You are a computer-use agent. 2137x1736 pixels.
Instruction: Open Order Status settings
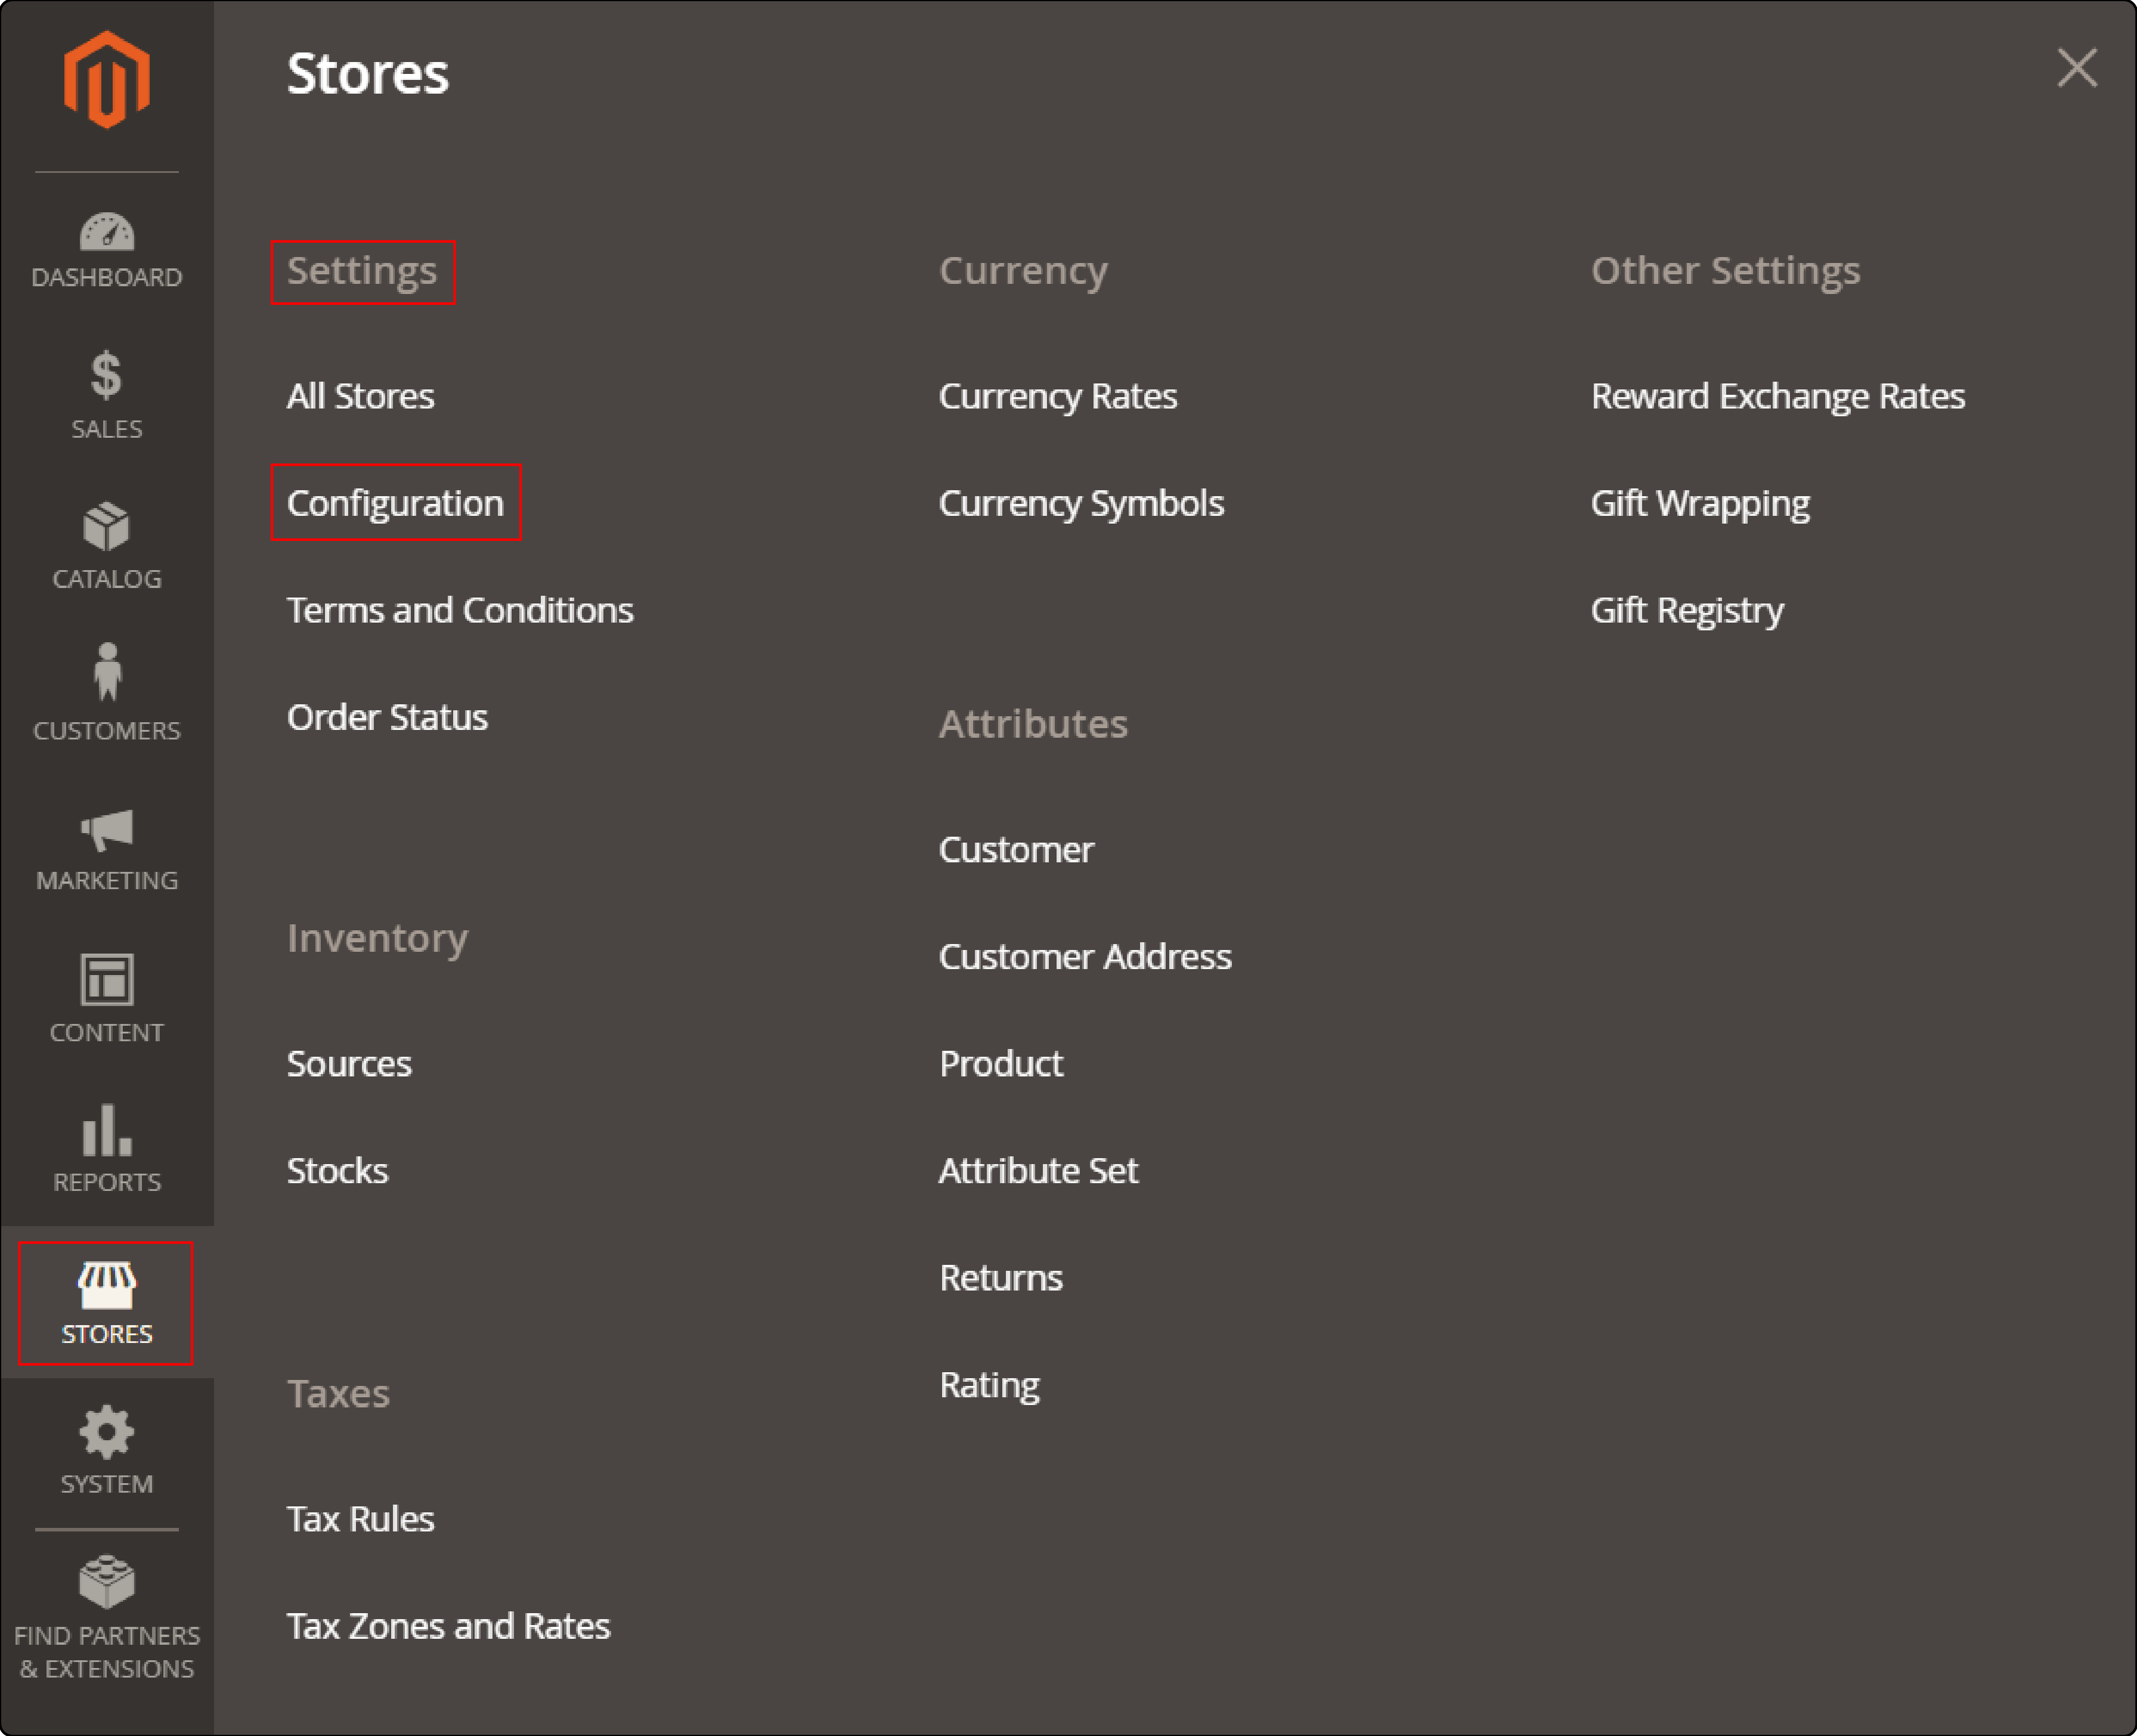tap(387, 717)
